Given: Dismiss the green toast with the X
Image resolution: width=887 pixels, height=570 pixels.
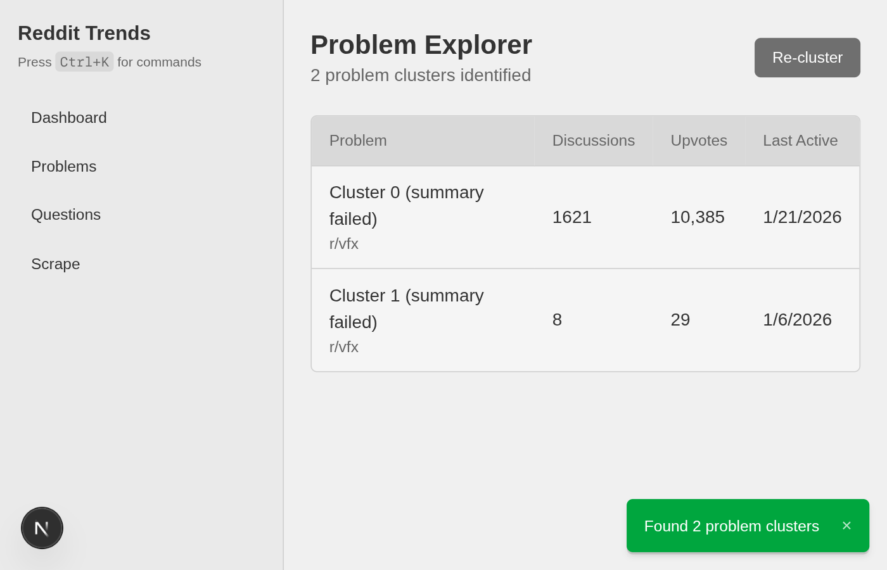Looking at the screenshot, I should (x=846, y=526).
